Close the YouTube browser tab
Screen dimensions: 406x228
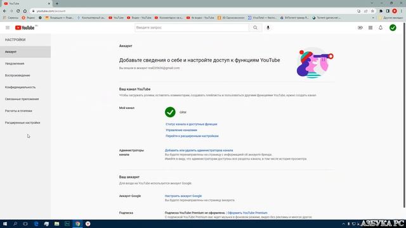(x=49, y=4)
